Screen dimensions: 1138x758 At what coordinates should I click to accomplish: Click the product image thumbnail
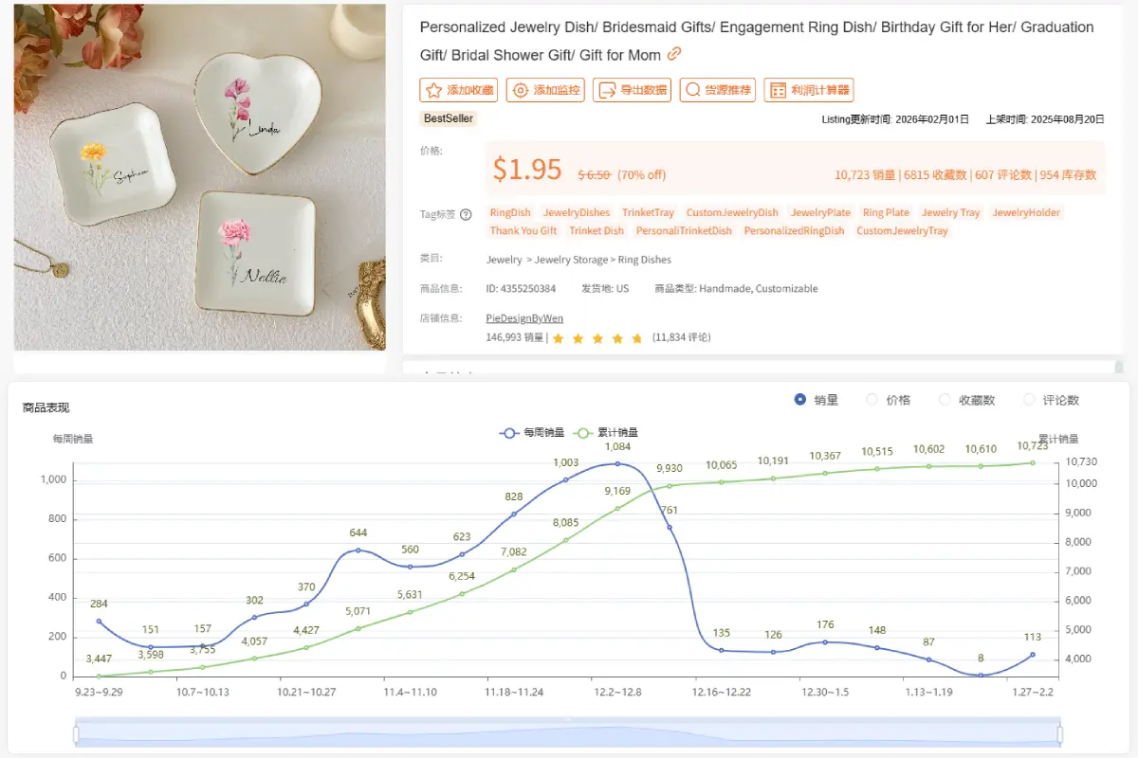[x=199, y=177]
